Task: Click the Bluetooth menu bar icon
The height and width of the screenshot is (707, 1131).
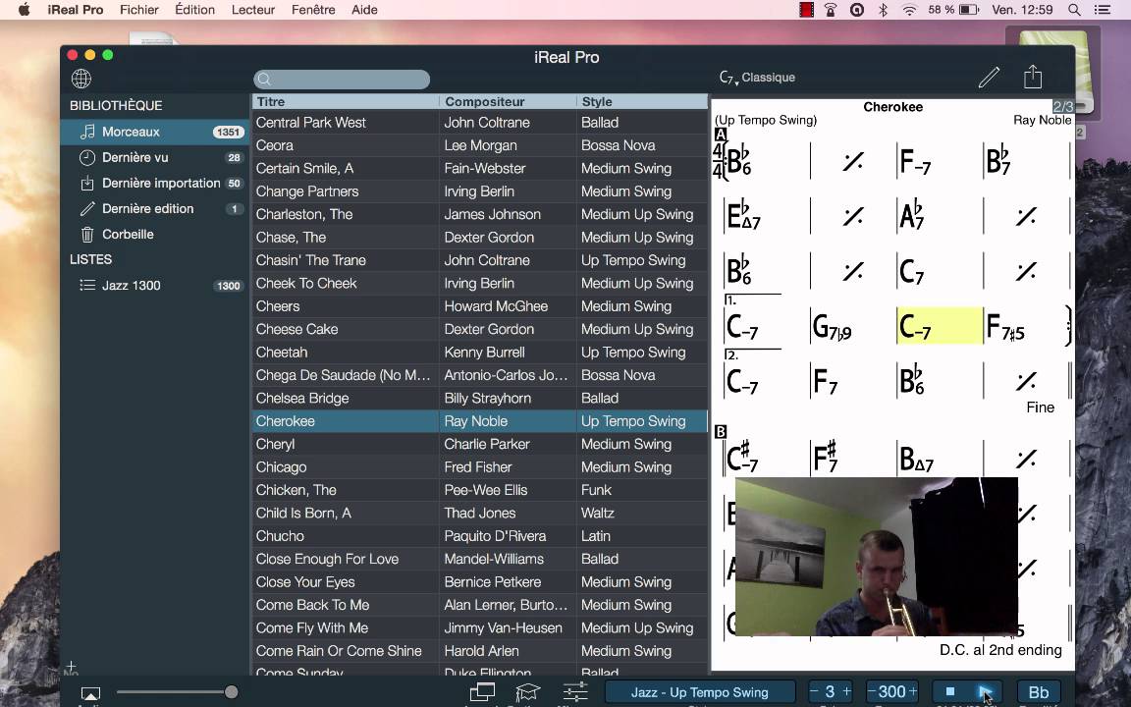Action: (x=883, y=10)
